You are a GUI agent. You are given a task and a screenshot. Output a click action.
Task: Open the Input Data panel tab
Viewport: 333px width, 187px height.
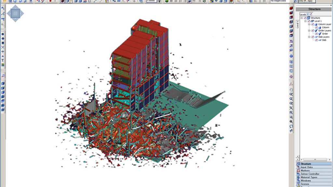coord(307,167)
